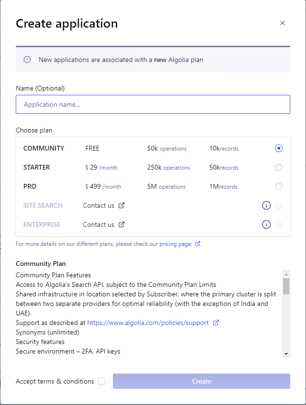Click the external link icon beside Enterprise Contact us
Screen dimensions: 306x405
[x=122, y=224]
